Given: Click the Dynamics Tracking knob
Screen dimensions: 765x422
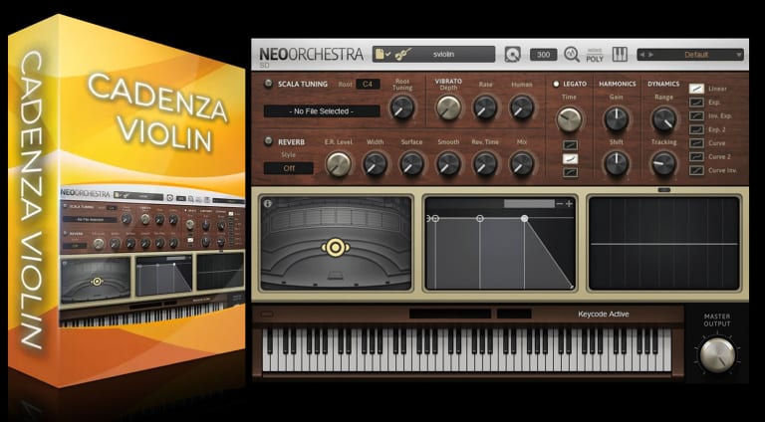Looking at the screenshot, I should 664,164.
